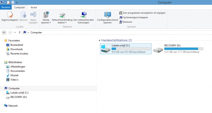Expand the address bar path chevron
The image size is (212, 113).
28,33
